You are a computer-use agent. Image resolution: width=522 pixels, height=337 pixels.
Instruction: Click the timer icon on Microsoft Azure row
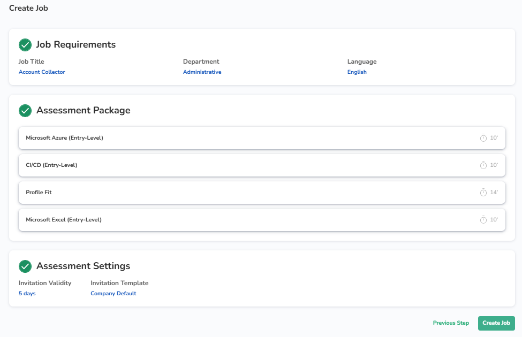coord(483,138)
